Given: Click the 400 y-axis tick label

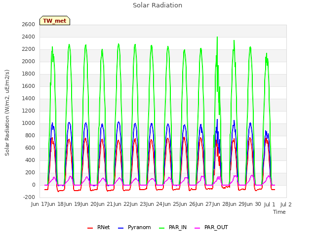Looking at the screenshot, I should (30, 160).
